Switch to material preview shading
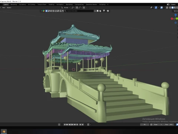The width and height of the screenshot is (178, 134). (x=175, y=7)
